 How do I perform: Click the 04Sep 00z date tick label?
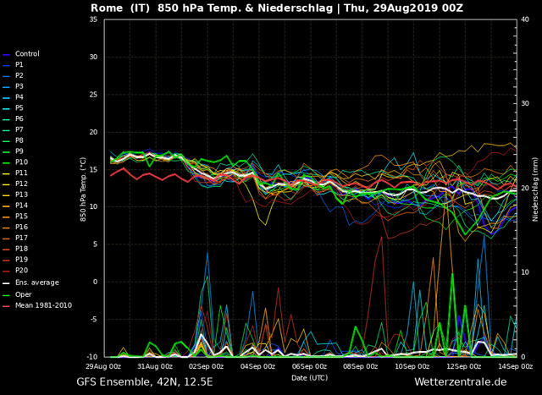(x=259, y=367)
